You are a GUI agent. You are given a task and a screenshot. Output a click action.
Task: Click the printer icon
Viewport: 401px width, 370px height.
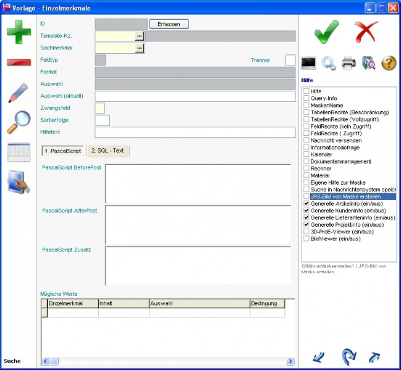click(348, 62)
